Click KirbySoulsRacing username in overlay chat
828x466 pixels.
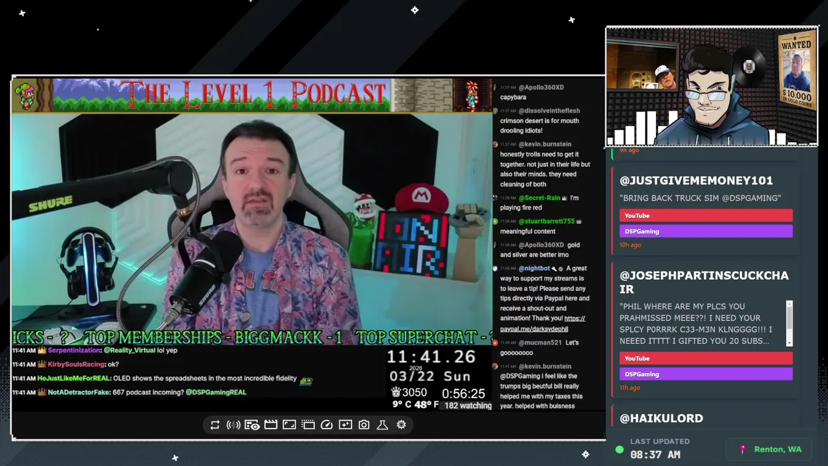pyautogui.click(x=76, y=364)
